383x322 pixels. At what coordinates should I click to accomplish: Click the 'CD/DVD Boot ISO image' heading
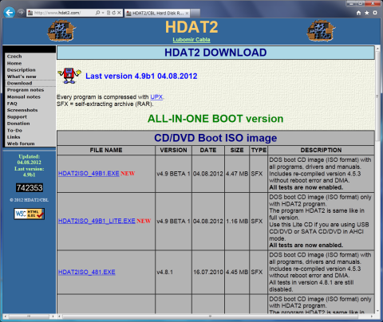[x=215, y=138]
